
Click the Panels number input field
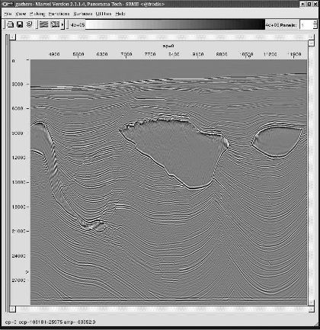pyautogui.click(x=306, y=25)
